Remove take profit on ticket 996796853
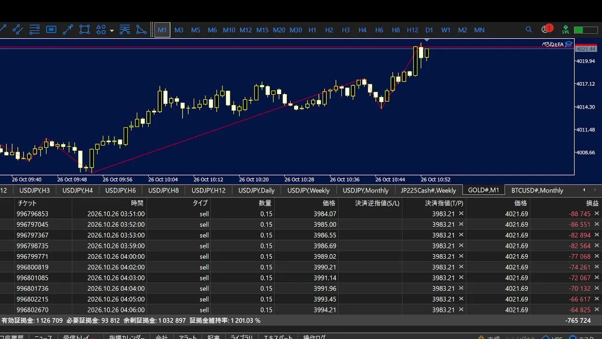 [461, 213]
